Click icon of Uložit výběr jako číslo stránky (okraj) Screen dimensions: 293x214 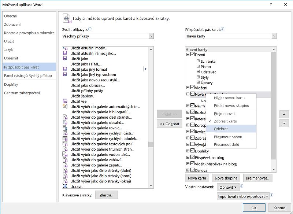click(65, 181)
